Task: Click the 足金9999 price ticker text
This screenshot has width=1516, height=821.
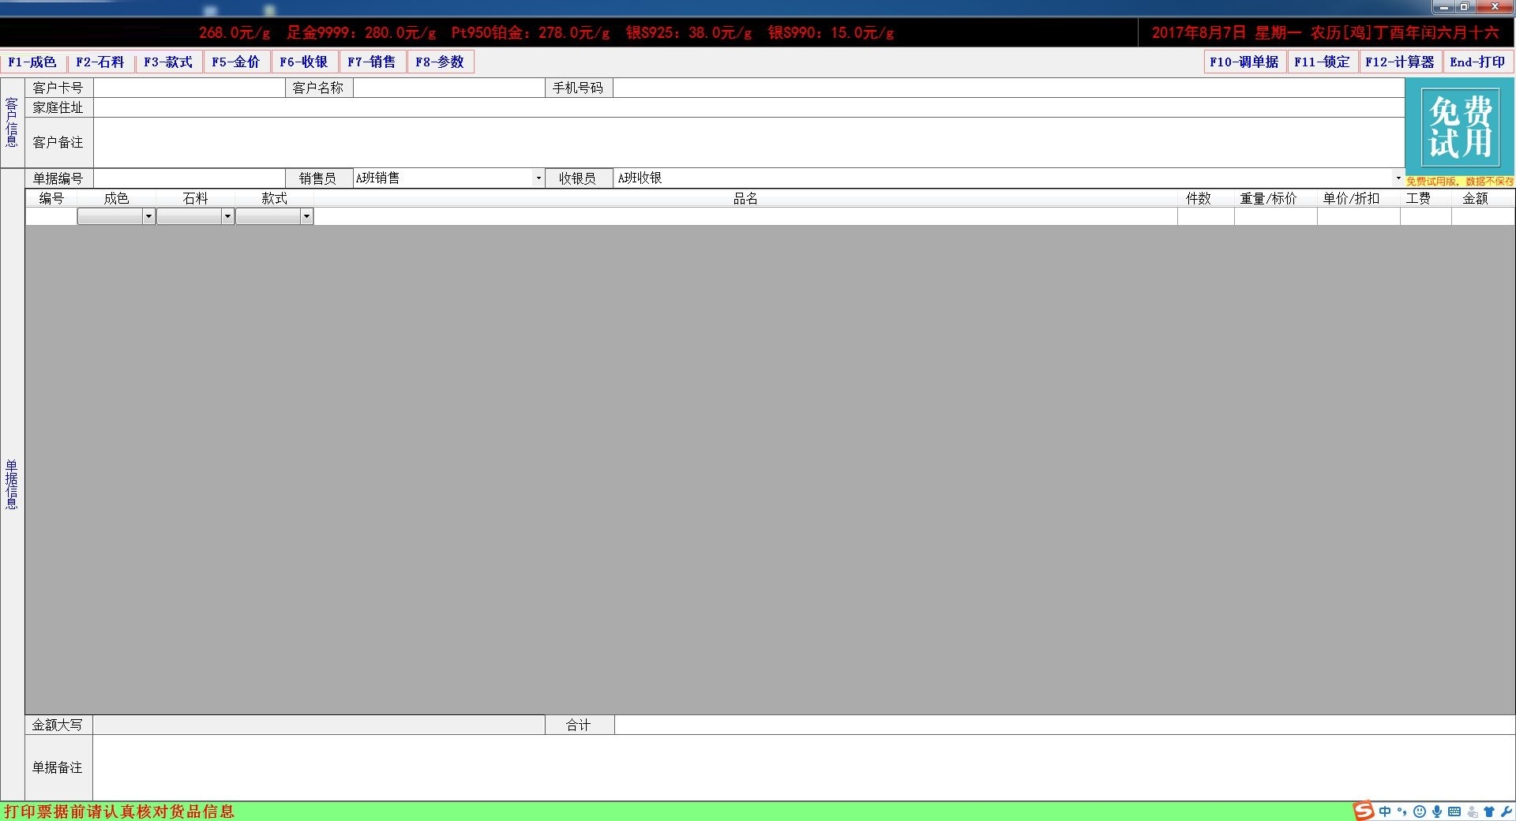Action: click(x=361, y=32)
